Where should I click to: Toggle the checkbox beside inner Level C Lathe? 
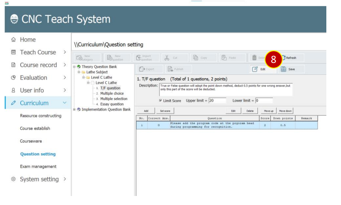[92, 83]
